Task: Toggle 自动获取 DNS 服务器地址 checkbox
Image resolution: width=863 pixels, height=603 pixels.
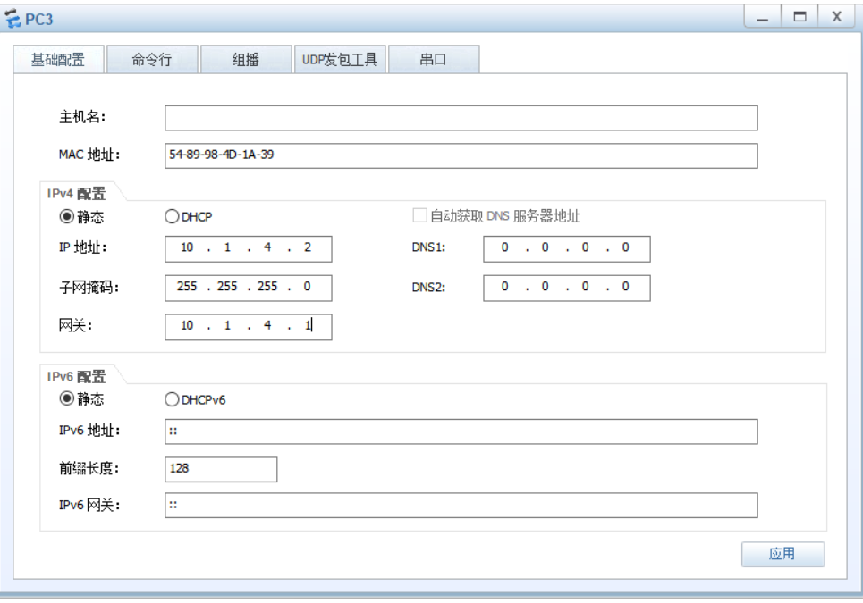Action: [419, 215]
